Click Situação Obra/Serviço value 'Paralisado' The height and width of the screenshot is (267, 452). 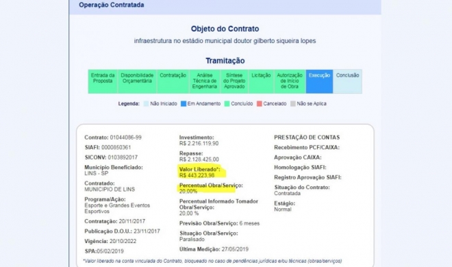pyautogui.click(x=192, y=240)
